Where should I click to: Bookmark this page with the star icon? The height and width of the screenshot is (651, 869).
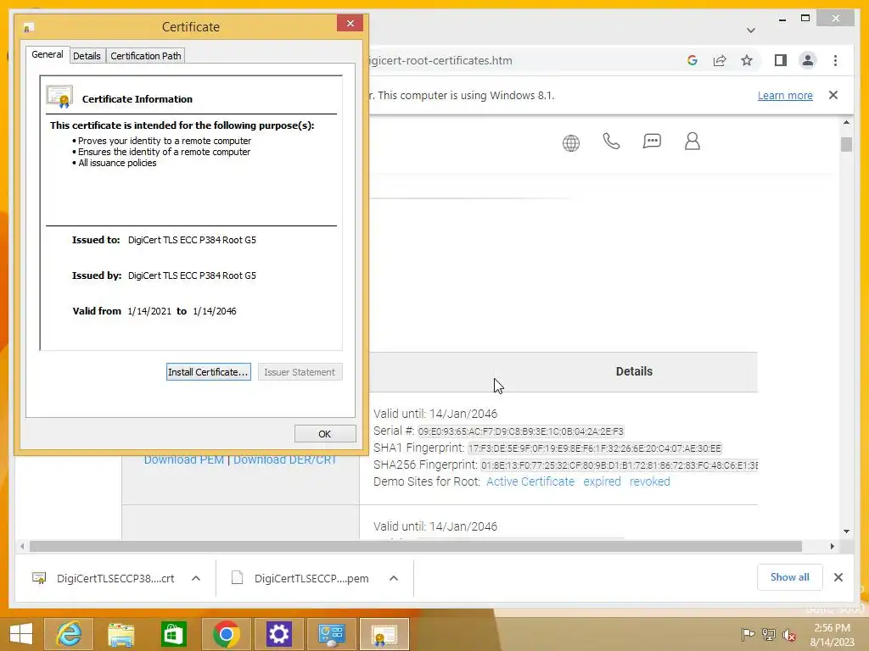point(747,60)
